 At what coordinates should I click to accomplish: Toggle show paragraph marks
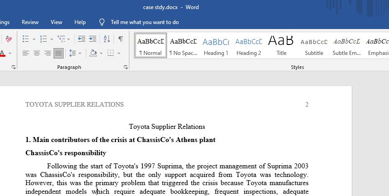(121, 39)
